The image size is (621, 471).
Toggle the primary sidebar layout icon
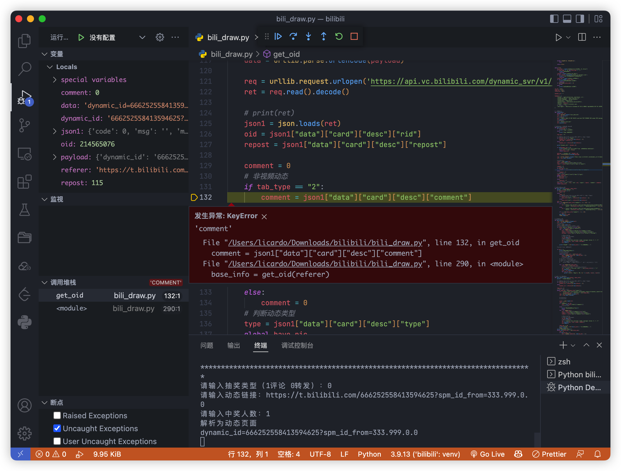554,19
